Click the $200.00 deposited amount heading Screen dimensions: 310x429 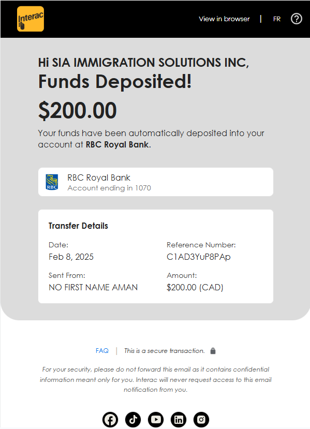(x=78, y=110)
